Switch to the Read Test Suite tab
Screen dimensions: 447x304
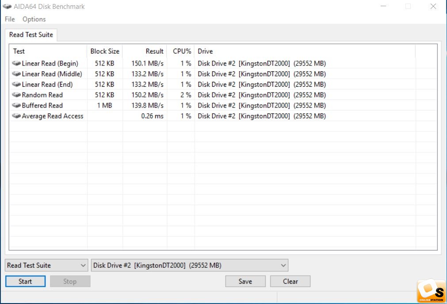[31, 35]
